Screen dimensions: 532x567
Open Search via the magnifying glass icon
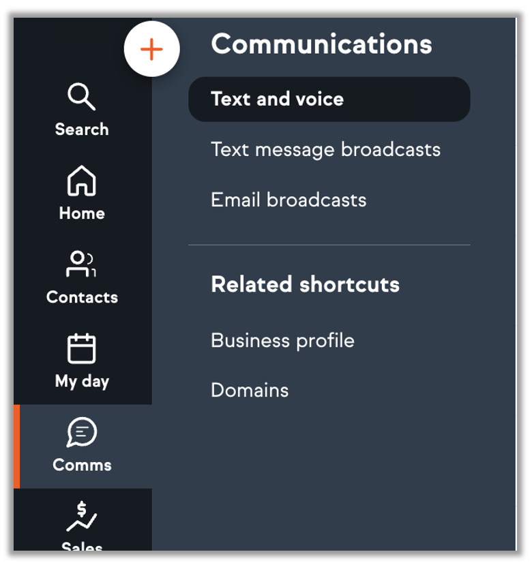(82, 97)
